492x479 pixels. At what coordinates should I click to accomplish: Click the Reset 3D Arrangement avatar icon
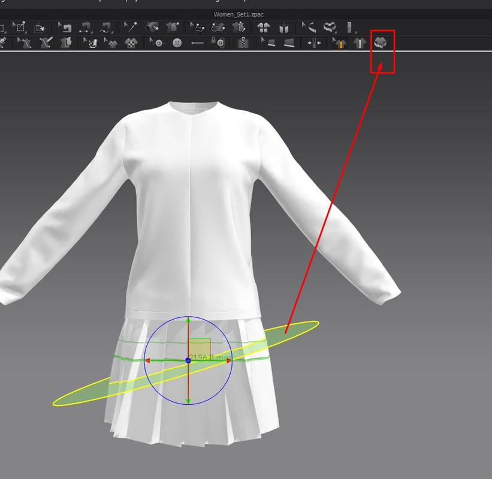(x=284, y=28)
